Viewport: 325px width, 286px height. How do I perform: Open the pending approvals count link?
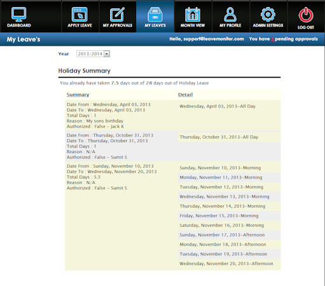pos(272,39)
